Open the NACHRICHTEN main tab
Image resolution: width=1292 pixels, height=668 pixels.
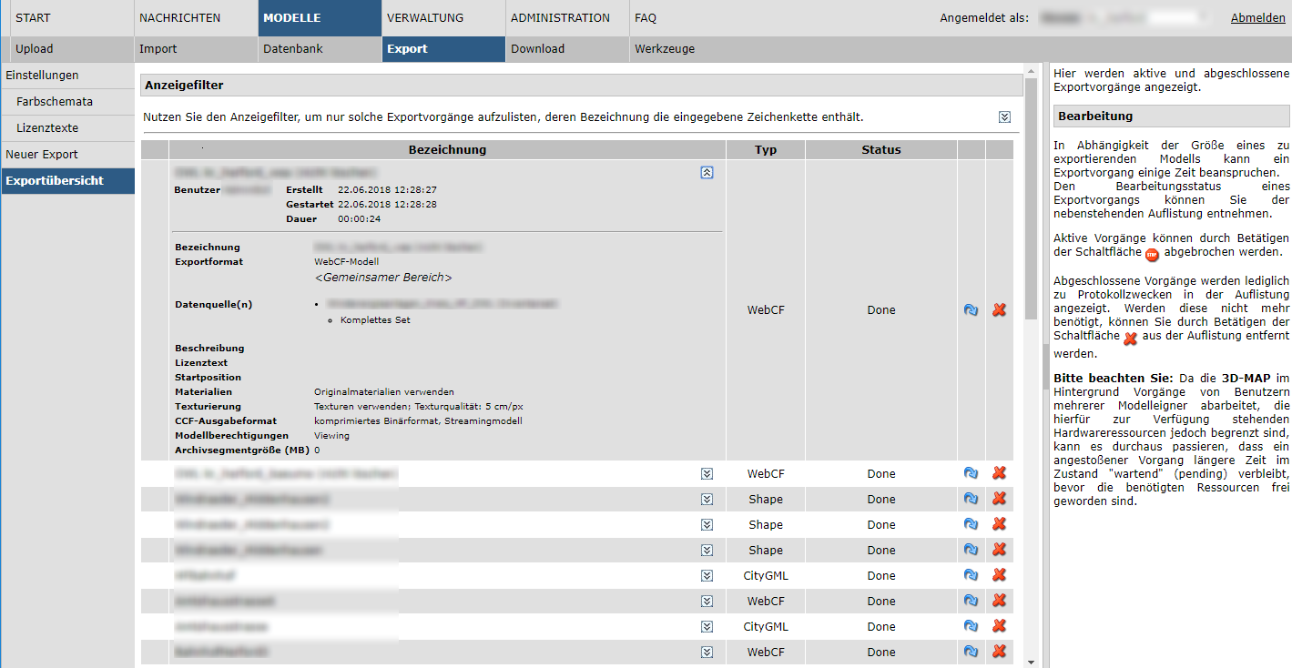196,18
